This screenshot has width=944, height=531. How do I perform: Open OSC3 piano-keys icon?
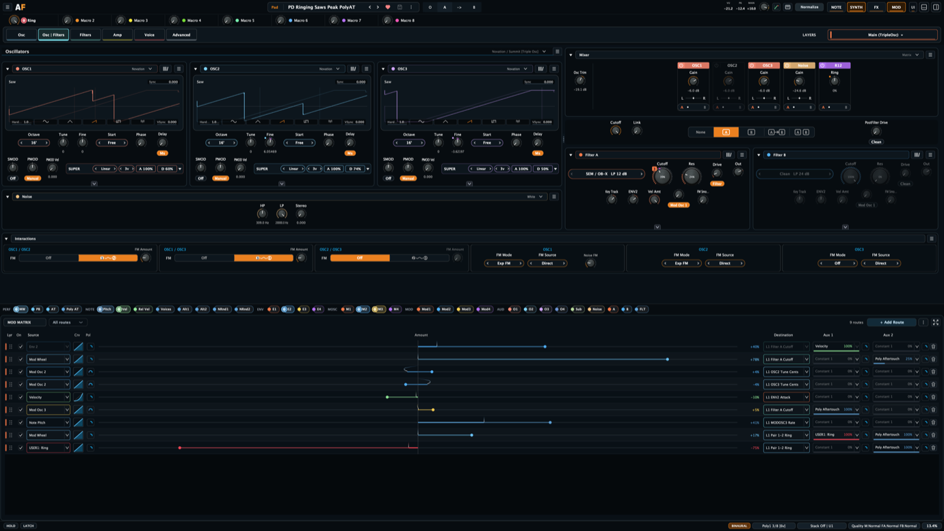tap(540, 68)
